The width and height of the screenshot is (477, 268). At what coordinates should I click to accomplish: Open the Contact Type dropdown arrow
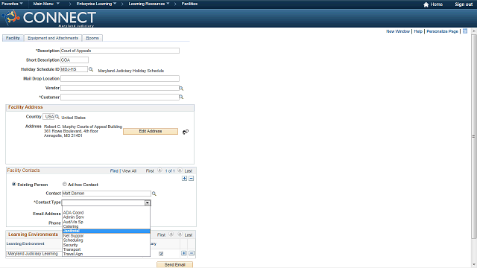[148, 202]
